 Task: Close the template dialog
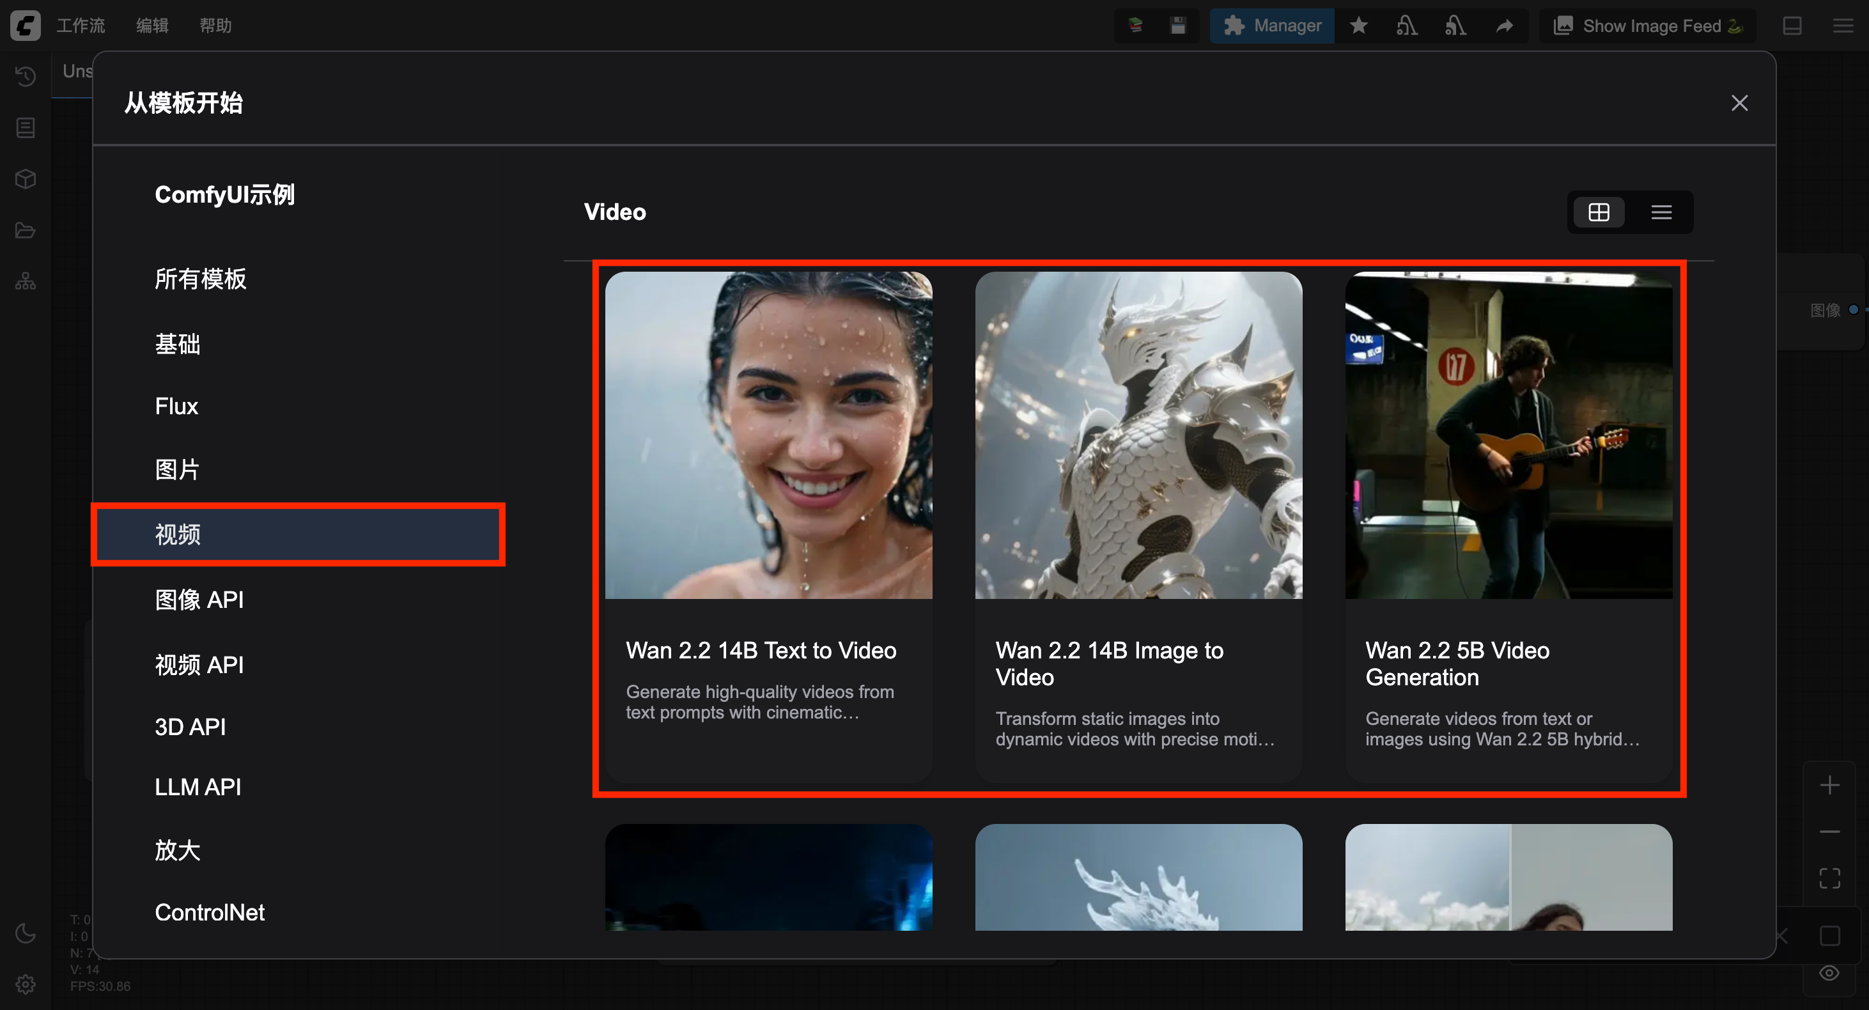pyautogui.click(x=1739, y=103)
